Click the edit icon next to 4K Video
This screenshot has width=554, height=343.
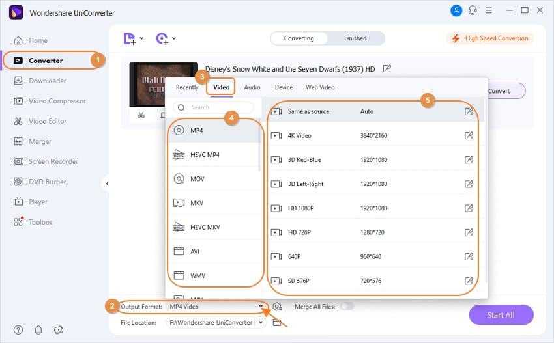469,135
